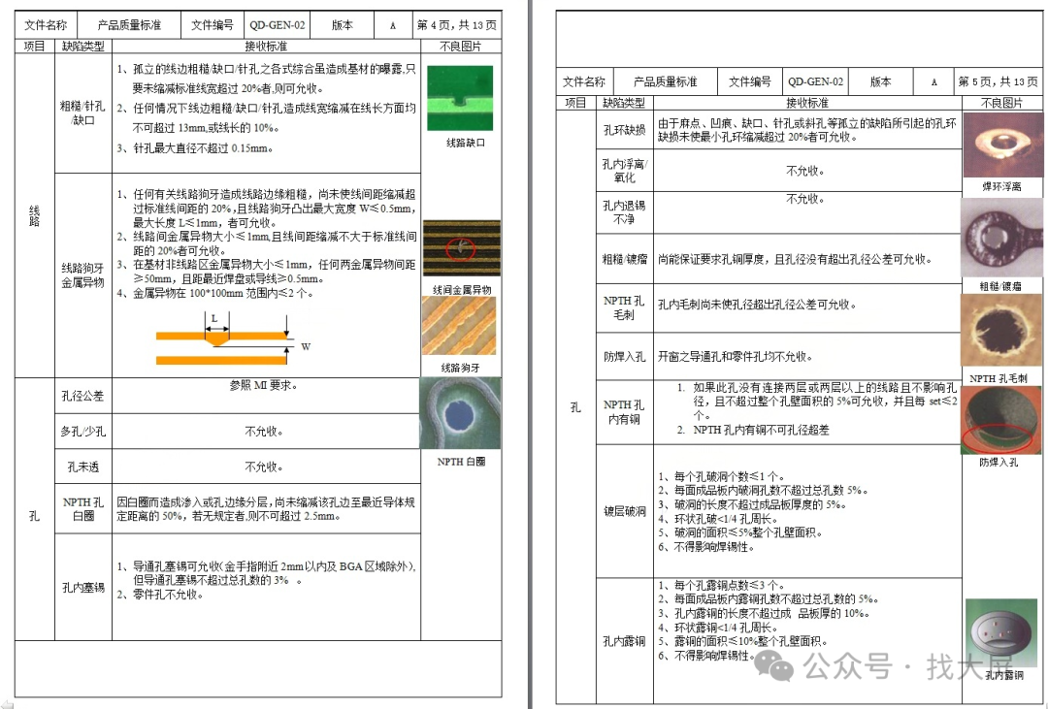
Task: Click '孔内毛刺尚未使孔径超出孔径公差可允收。'
Action: (757, 305)
